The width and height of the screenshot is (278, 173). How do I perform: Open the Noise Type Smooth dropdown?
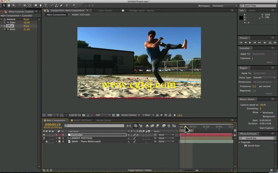[264, 78]
